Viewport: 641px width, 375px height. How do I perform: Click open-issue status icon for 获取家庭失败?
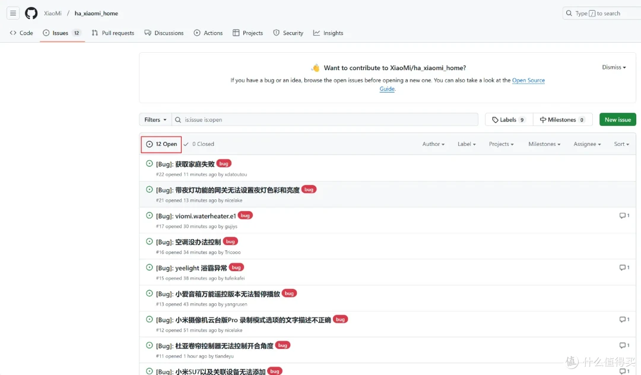point(149,163)
